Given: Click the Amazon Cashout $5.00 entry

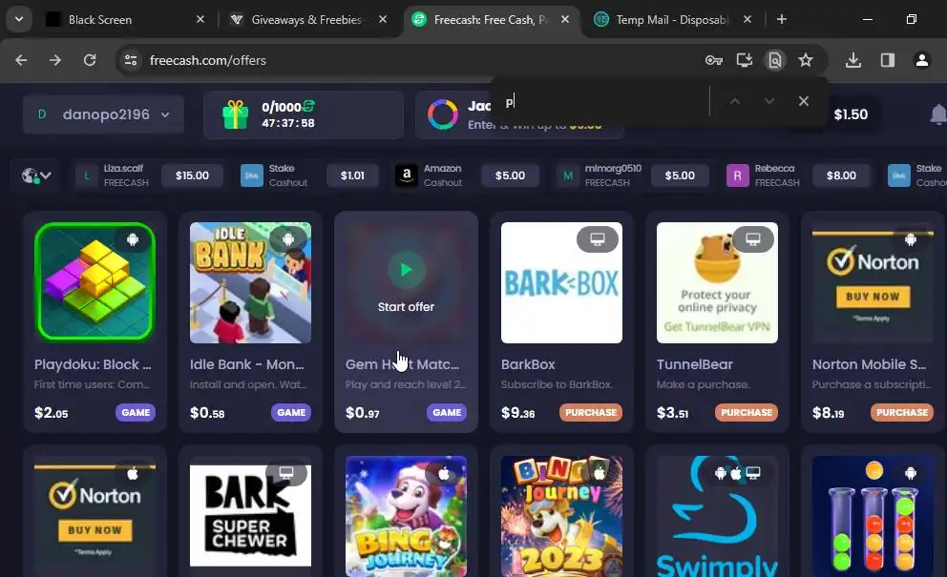Looking at the screenshot, I should point(466,175).
